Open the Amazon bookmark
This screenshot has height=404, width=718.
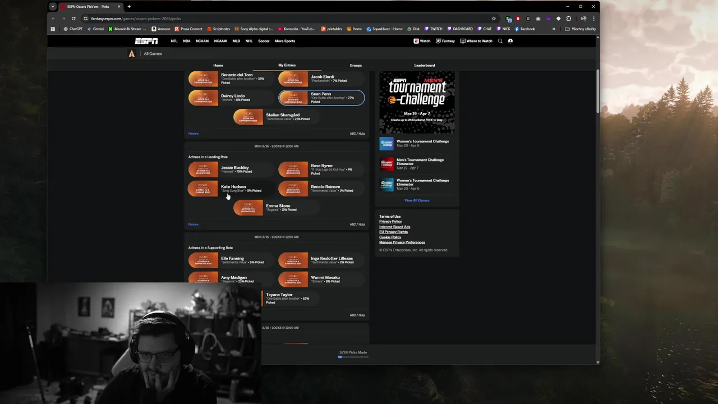coord(161,29)
